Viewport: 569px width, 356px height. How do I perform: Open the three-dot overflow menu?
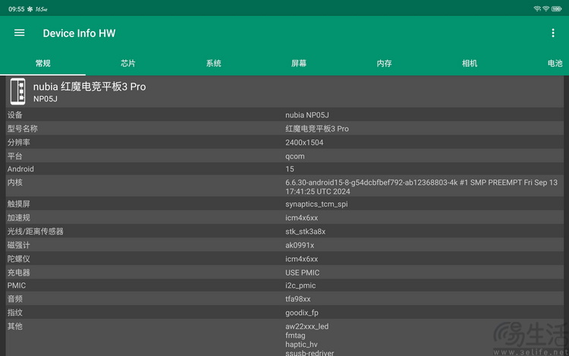[552, 33]
